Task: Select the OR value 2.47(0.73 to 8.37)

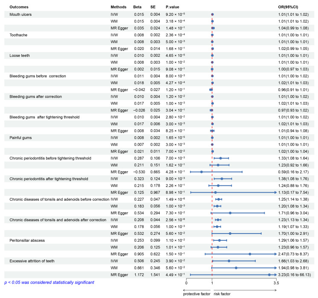Action: tap(293, 254)
